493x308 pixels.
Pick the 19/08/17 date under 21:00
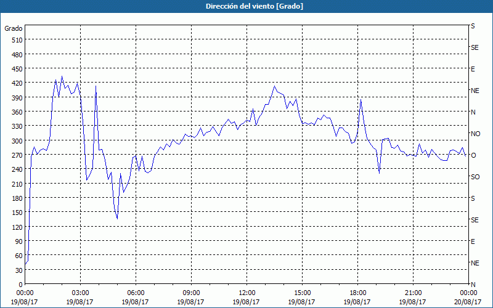pyautogui.click(x=412, y=302)
